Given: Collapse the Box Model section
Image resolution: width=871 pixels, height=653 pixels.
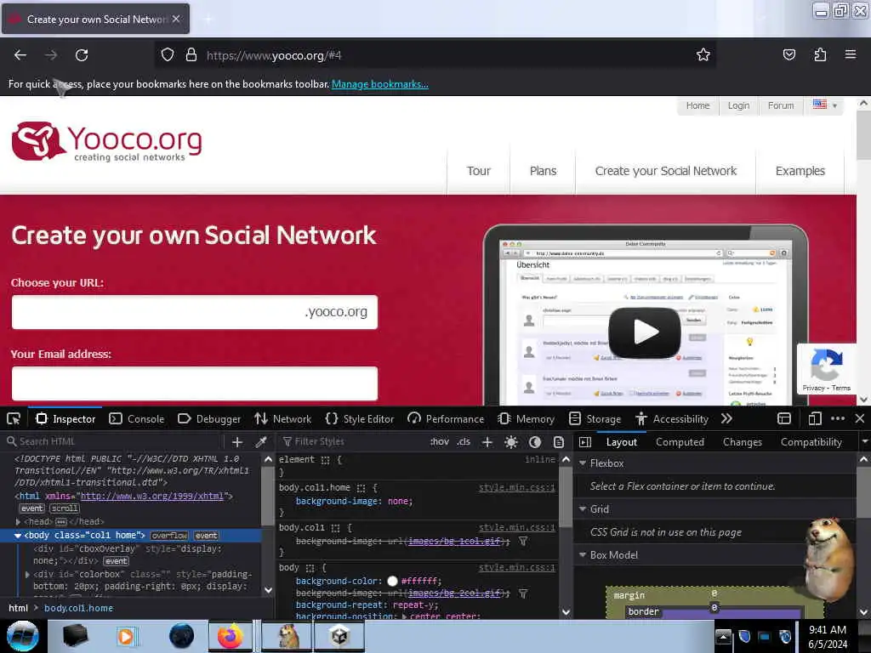Looking at the screenshot, I should point(583,554).
